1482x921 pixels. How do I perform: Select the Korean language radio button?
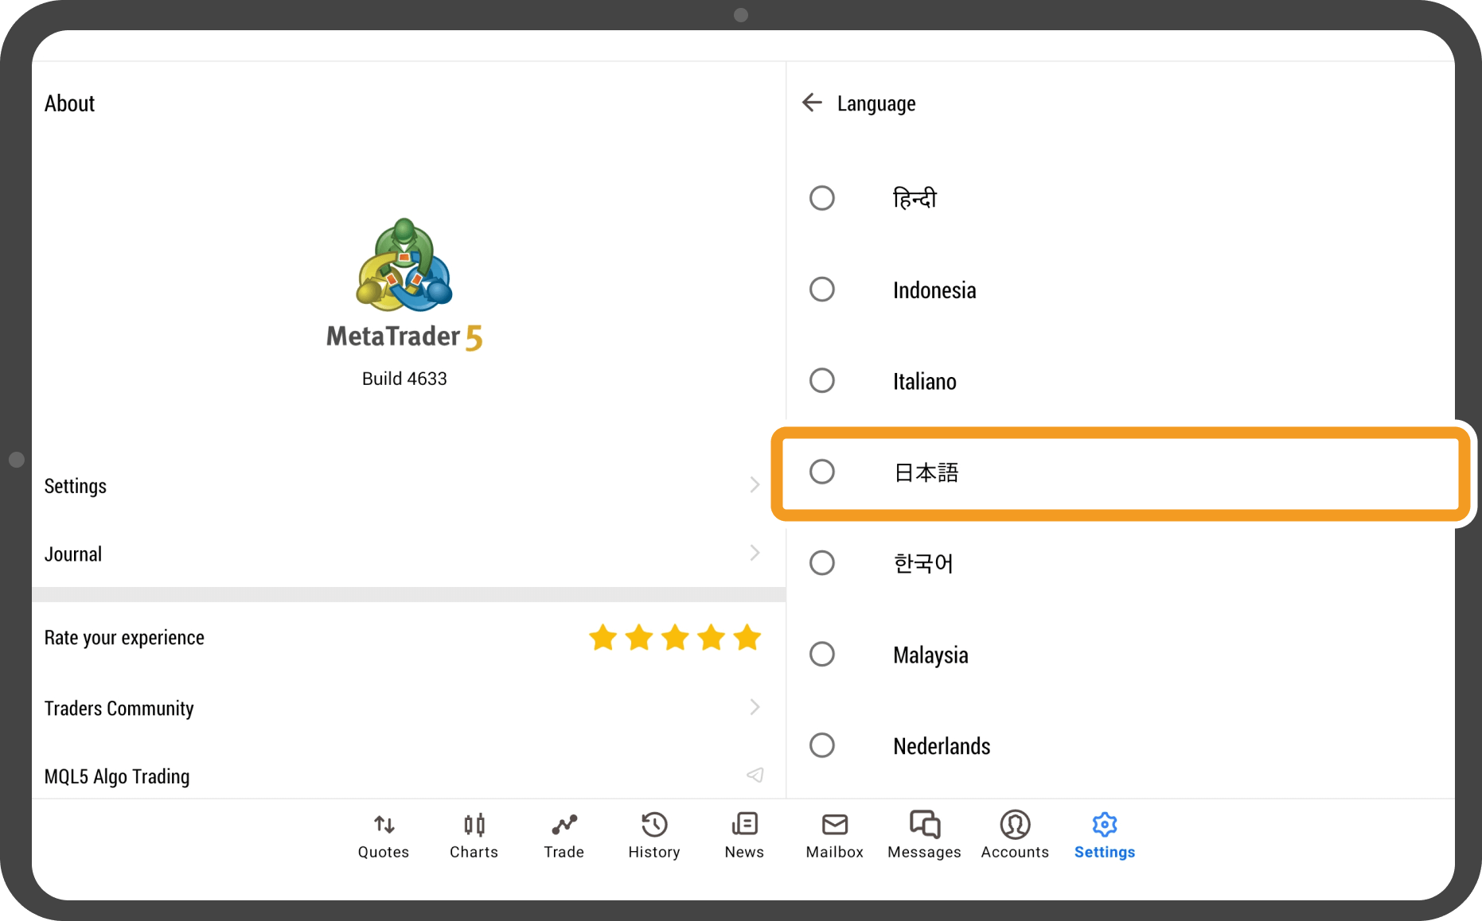click(822, 563)
